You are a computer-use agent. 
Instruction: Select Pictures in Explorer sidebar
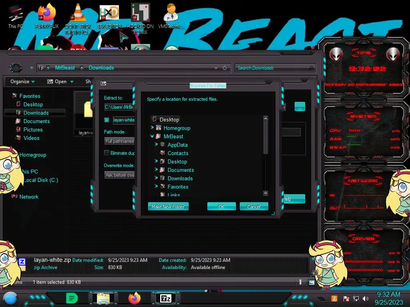[33, 129]
